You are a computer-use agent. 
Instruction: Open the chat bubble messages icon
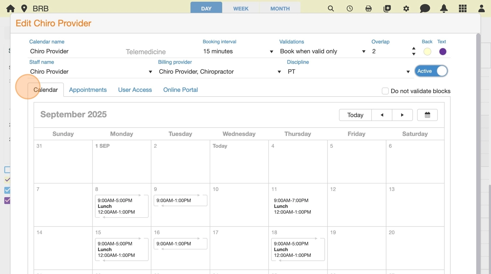425,9
